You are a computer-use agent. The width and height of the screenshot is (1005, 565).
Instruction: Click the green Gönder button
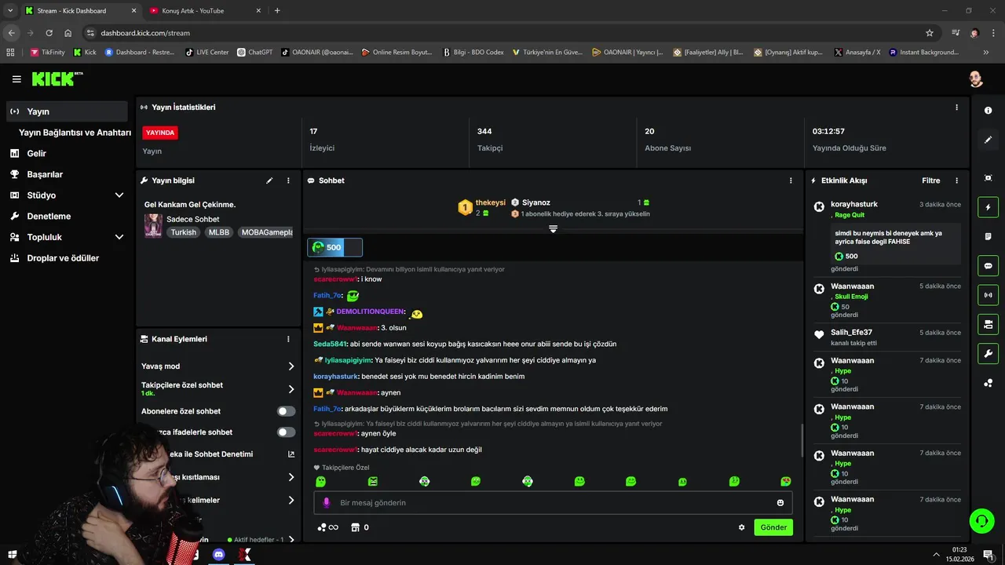[x=773, y=527]
